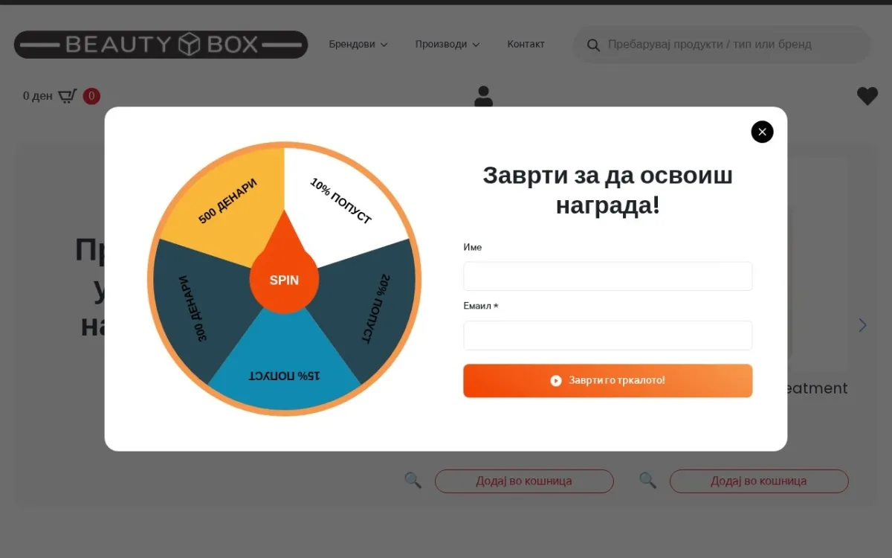Click the 0 ден cart total text
892x558 pixels.
click(x=37, y=96)
